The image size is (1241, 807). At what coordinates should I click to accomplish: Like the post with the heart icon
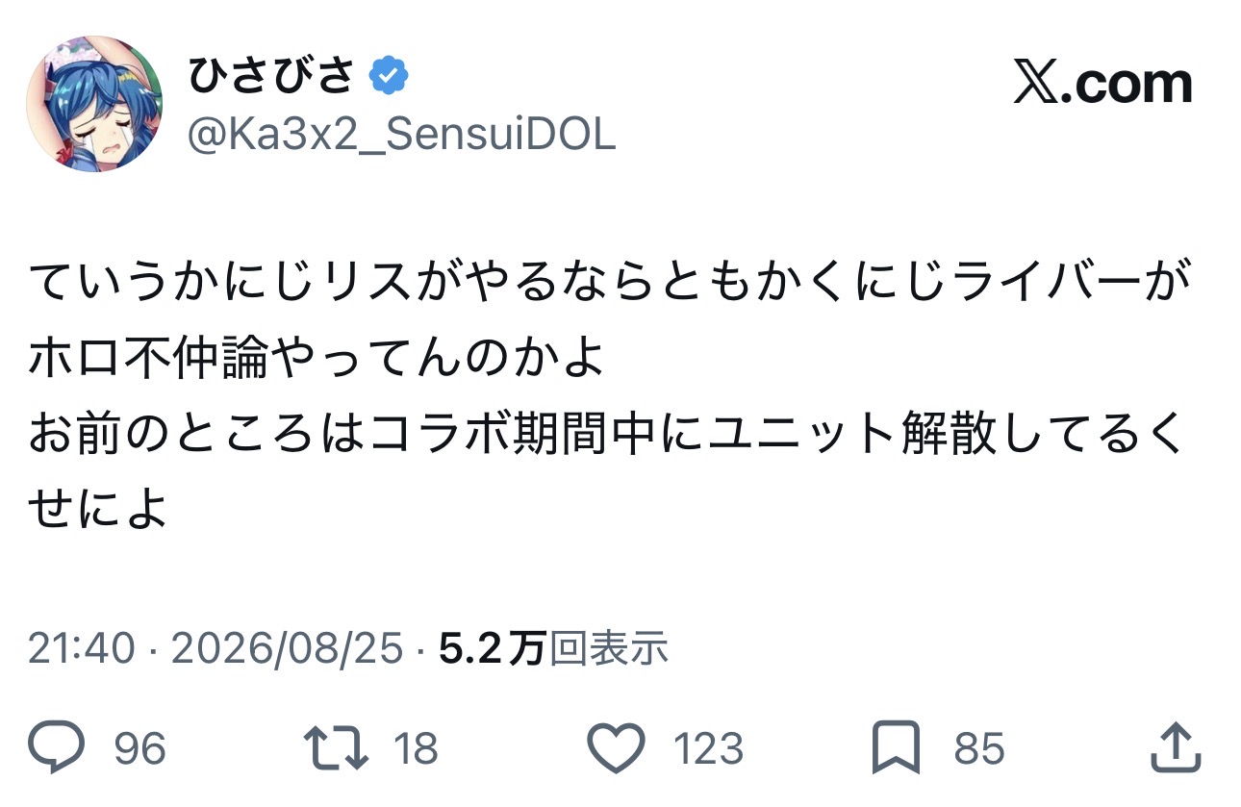click(x=616, y=748)
